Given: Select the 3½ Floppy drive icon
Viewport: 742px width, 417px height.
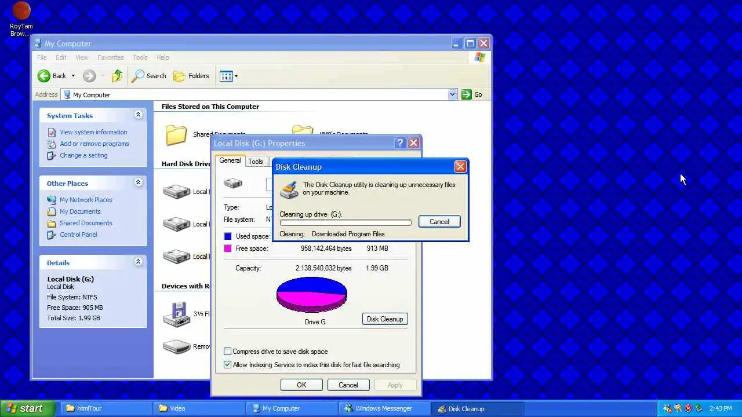Looking at the screenshot, I should [x=177, y=314].
